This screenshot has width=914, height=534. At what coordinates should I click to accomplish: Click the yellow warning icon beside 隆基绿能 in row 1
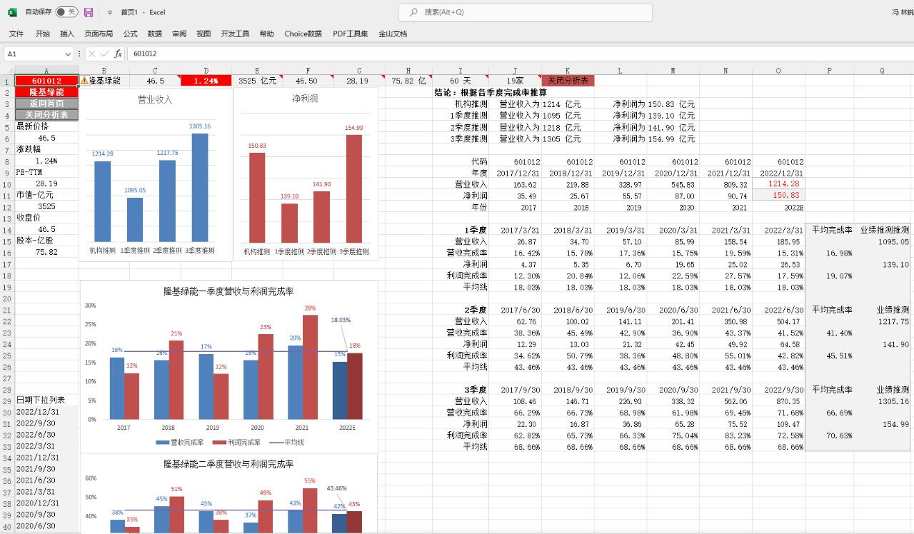pos(84,81)
